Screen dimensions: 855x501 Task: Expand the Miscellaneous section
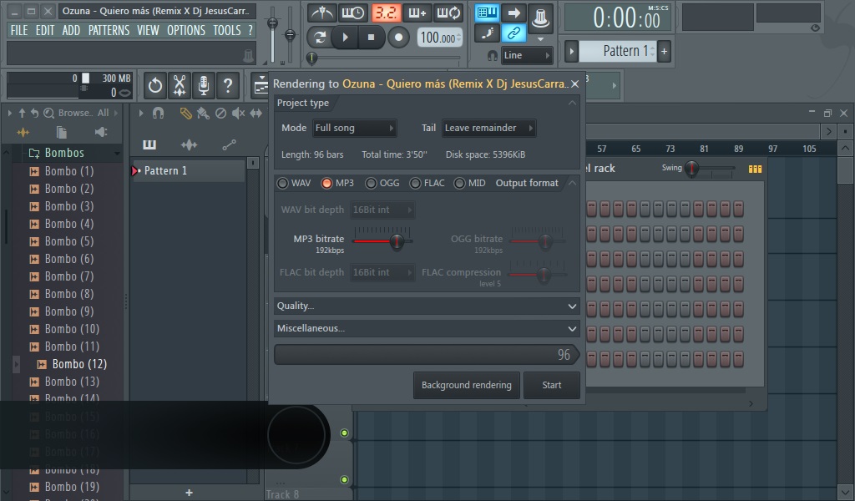tap(427, 328)
